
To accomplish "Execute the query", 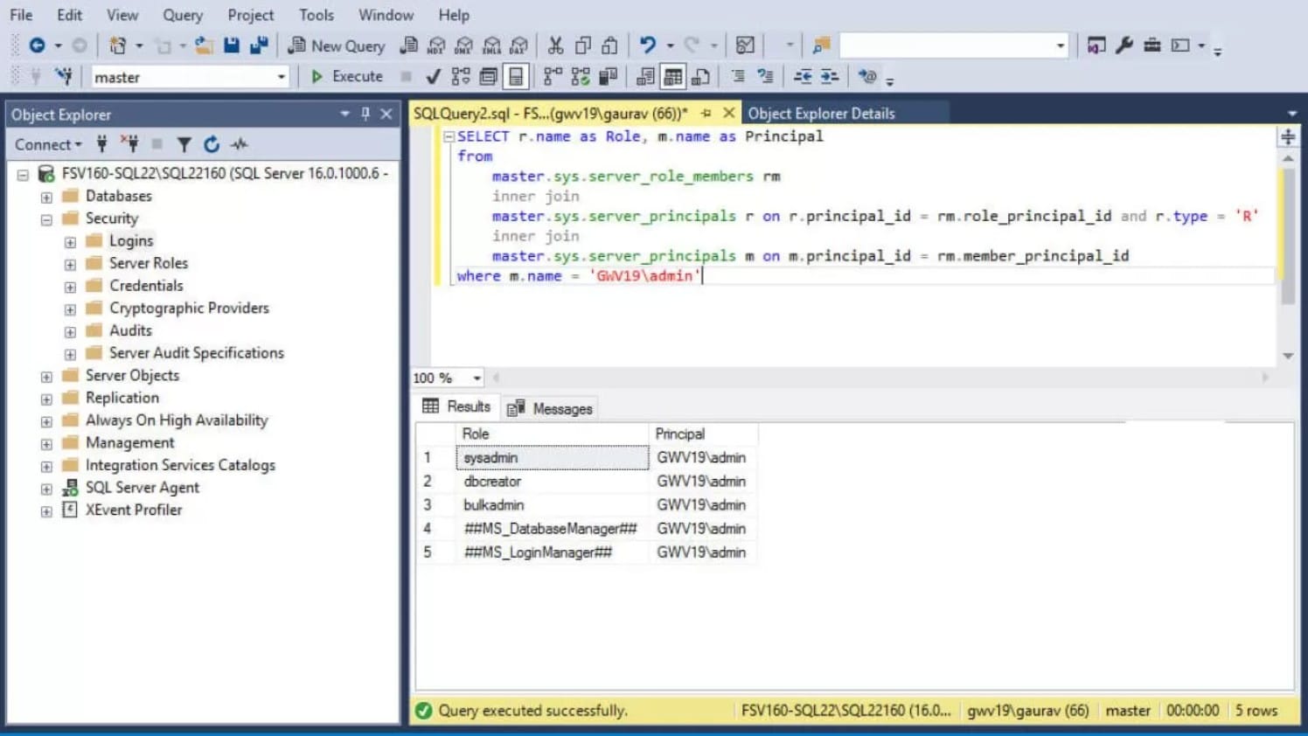I will (348, 76).
